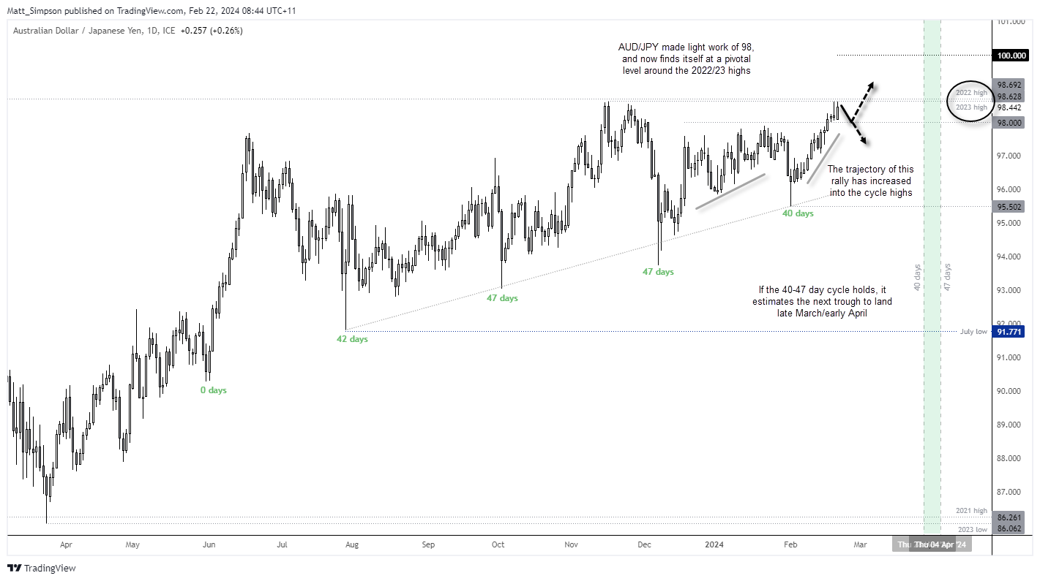Click the +0.257 (+0.26%) change value
1040x581 pixels.
pyautogui.click(x=211, y=31)
